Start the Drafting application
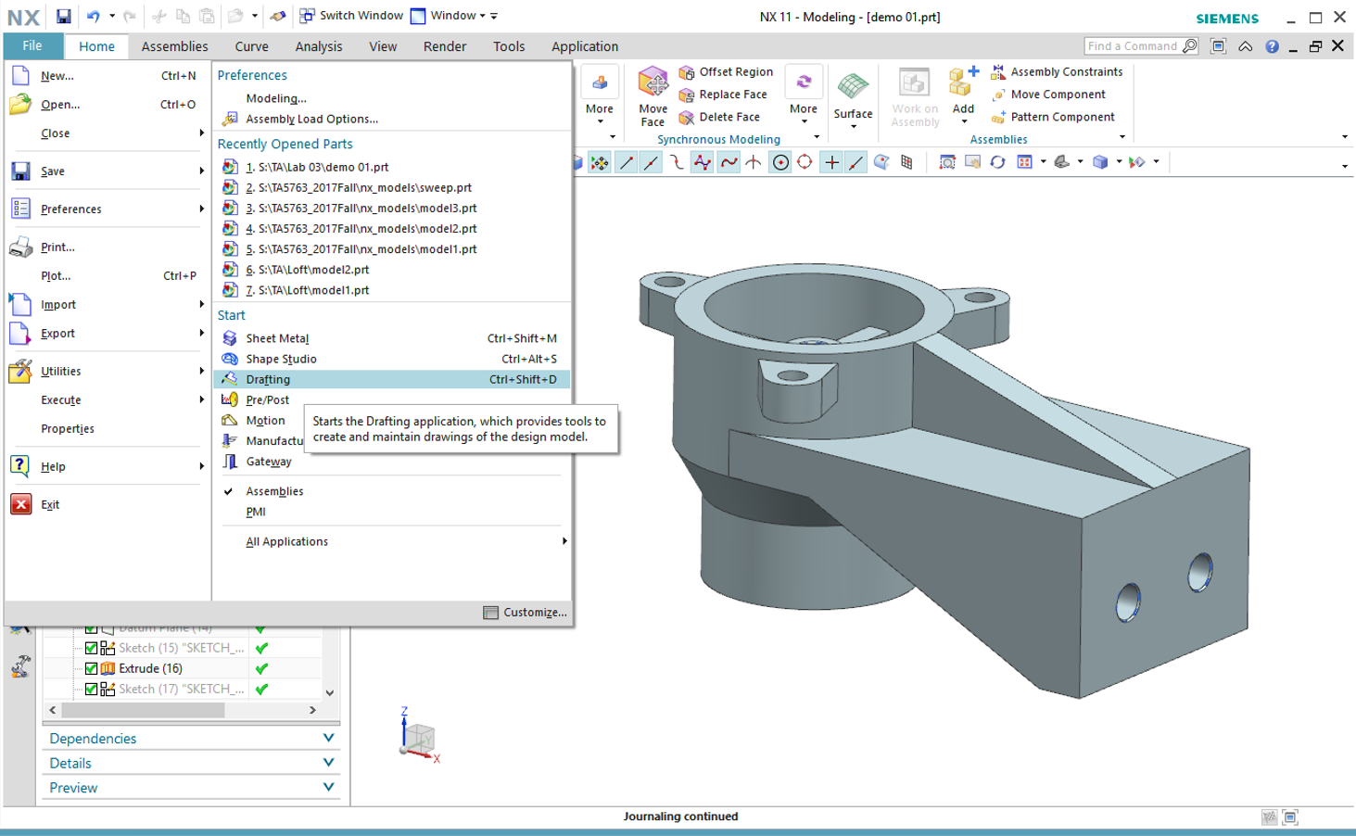 tap(269, 380)
